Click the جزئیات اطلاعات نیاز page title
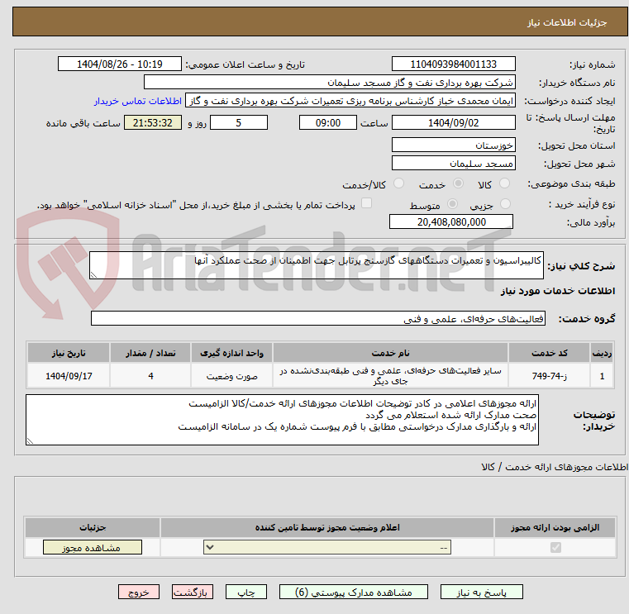This screenshot has height=614, width=629. pyautogui.click(x=567, y=22)
